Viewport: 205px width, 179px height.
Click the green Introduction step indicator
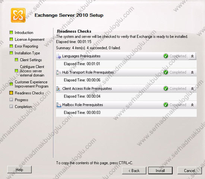[11, 32]
